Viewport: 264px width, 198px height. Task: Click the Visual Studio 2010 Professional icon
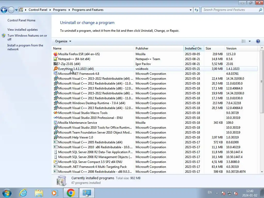coord(56,118)
